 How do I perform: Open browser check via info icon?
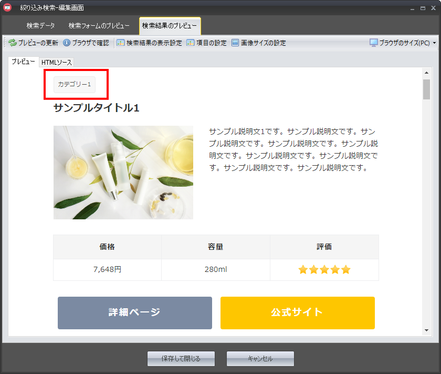tap(67, 43)
